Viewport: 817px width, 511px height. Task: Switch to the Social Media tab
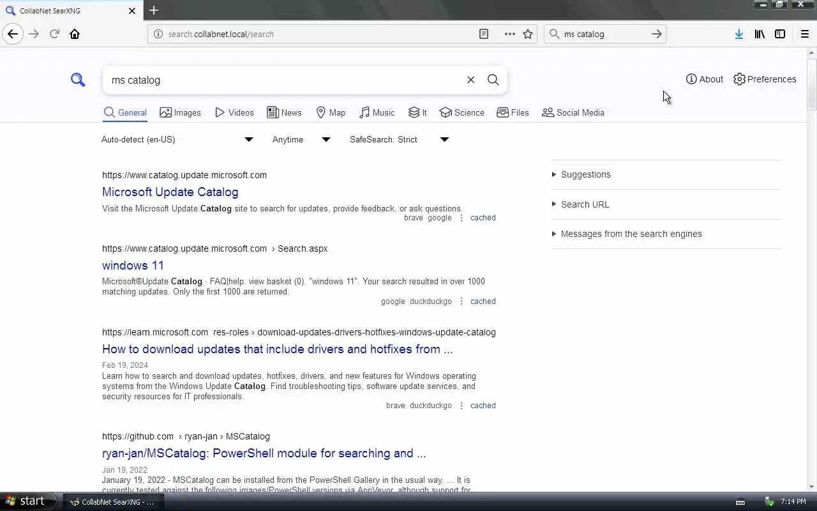[x=573, y=112]
